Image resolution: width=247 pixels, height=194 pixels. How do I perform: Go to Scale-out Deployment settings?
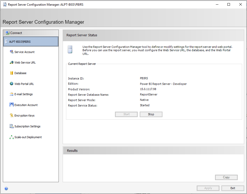[x=28, y=137]
